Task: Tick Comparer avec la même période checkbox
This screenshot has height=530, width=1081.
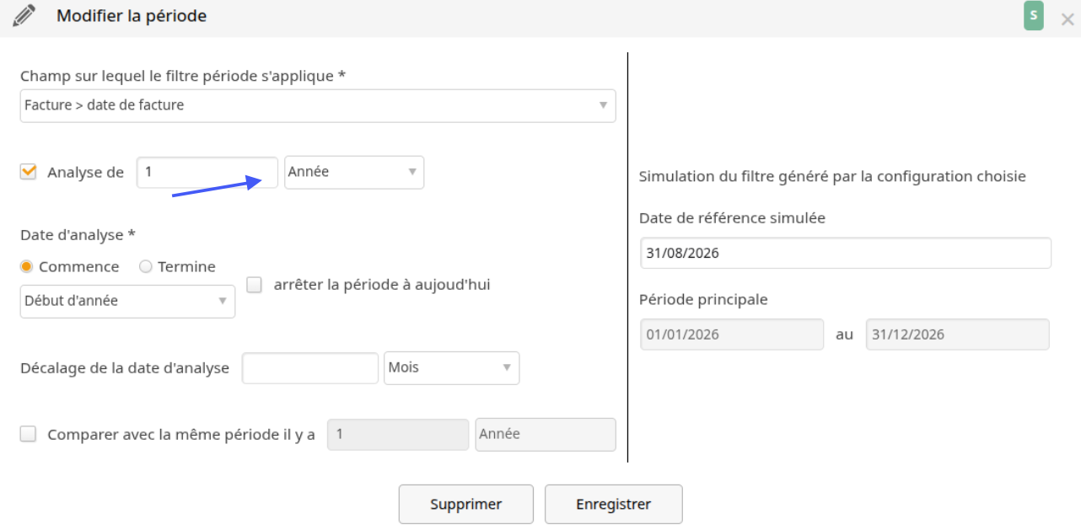Action: pyautogui.click(x=29, y=434)
